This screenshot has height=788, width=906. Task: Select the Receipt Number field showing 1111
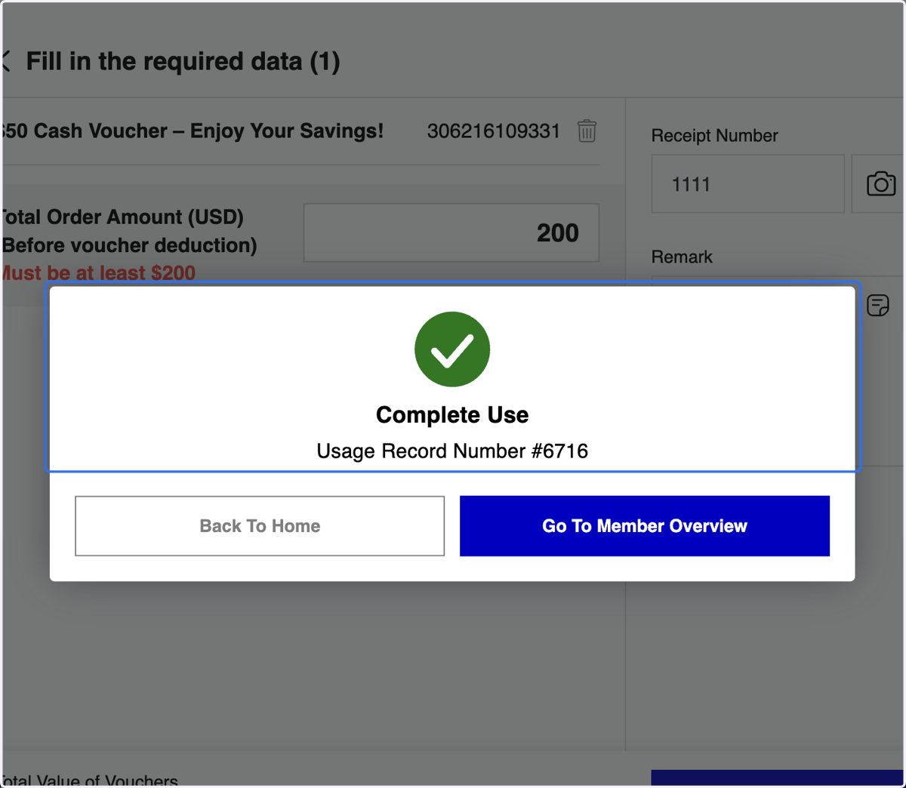click(747, 184)
